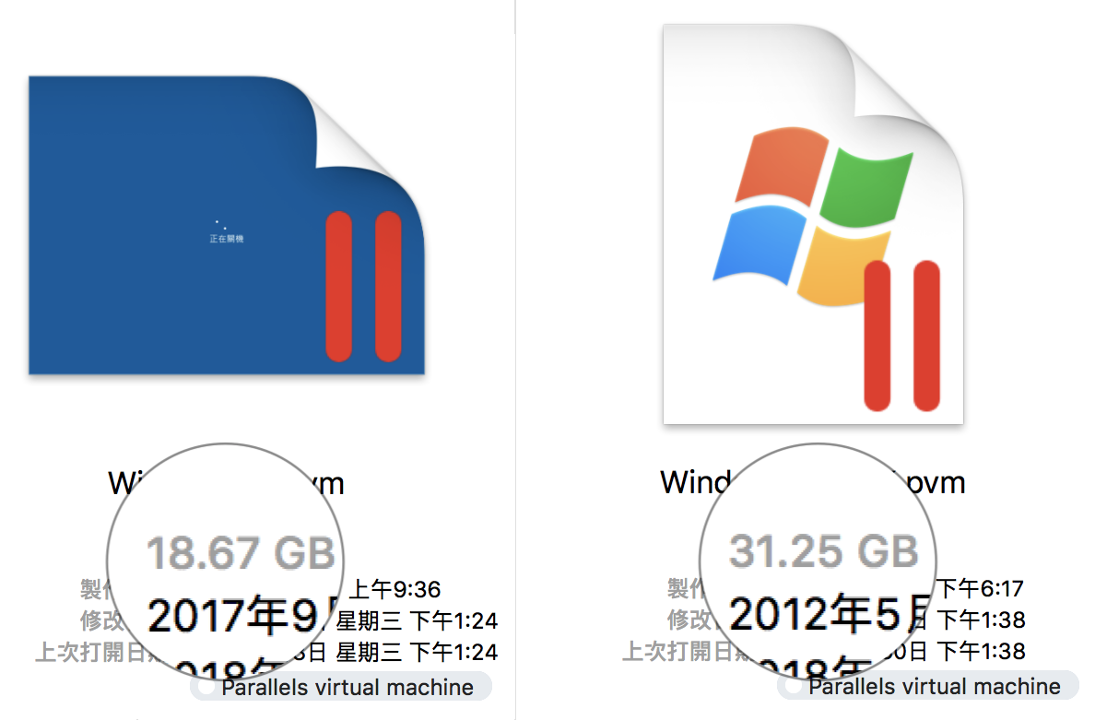
Task: Click the left pvm file name
Action: point(226,483)
